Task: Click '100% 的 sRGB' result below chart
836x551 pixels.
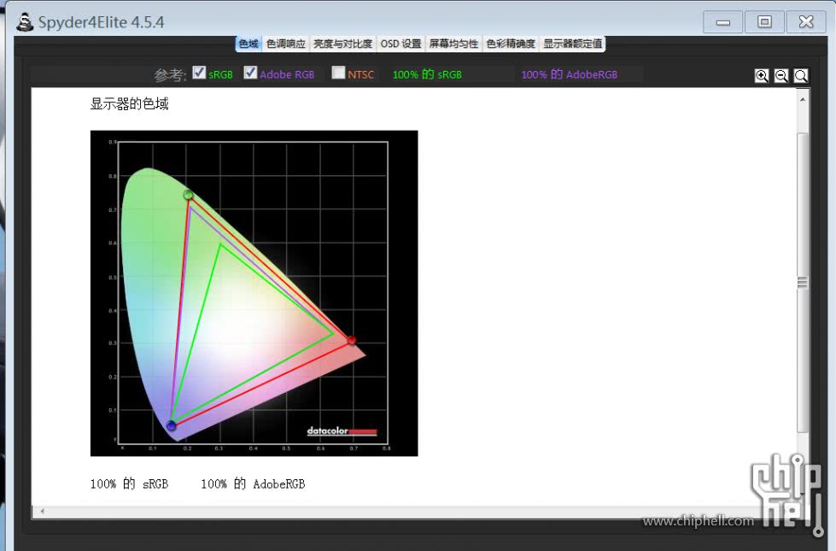Action: [129, 484]
